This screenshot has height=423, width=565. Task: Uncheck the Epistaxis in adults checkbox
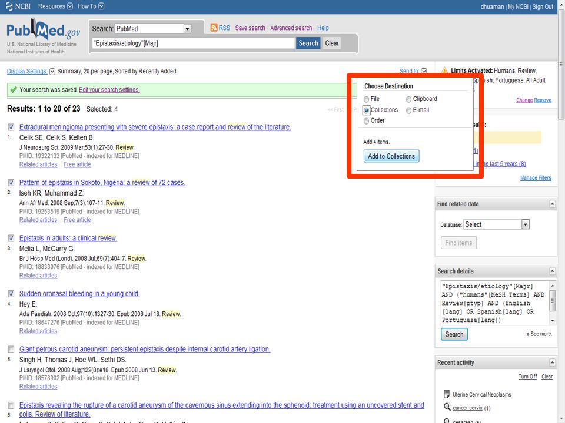click(11, 238)
